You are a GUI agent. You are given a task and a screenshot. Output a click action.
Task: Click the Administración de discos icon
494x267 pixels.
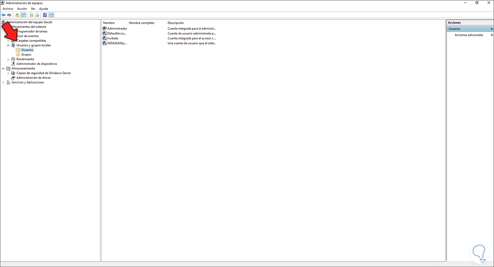coord(13,78)
